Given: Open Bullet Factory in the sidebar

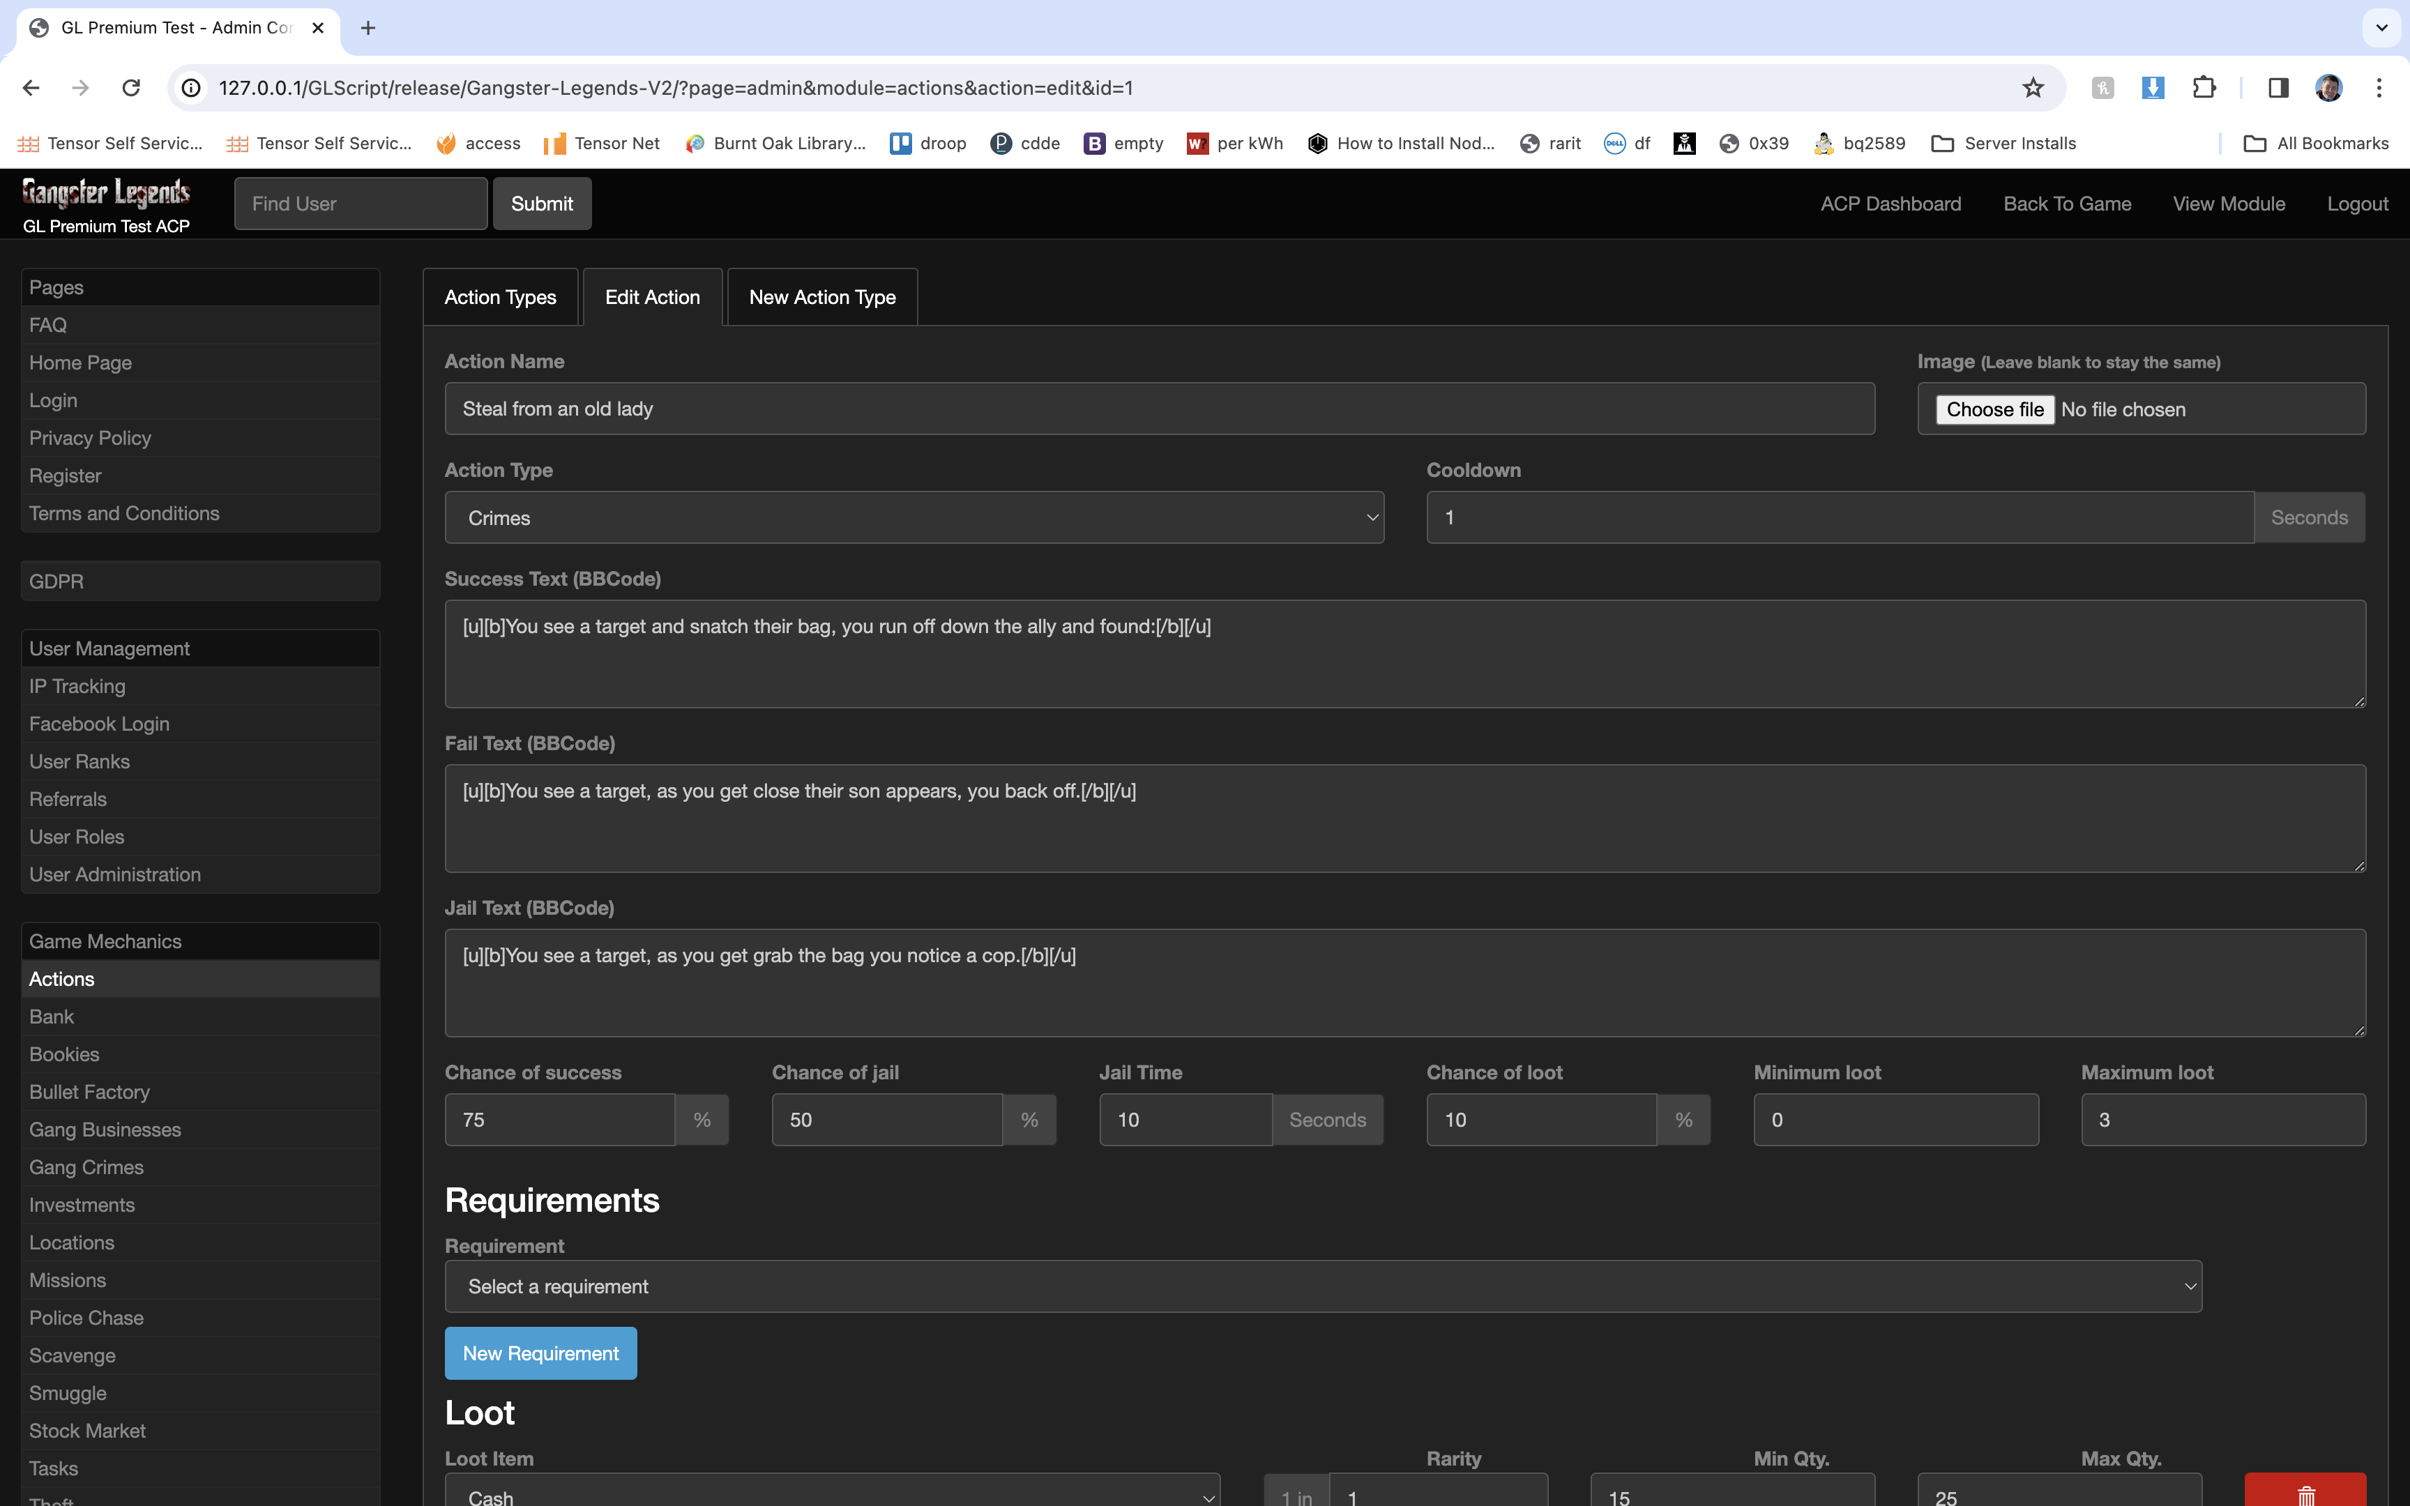Looking at the screenshot, I should coord(90,1092).
